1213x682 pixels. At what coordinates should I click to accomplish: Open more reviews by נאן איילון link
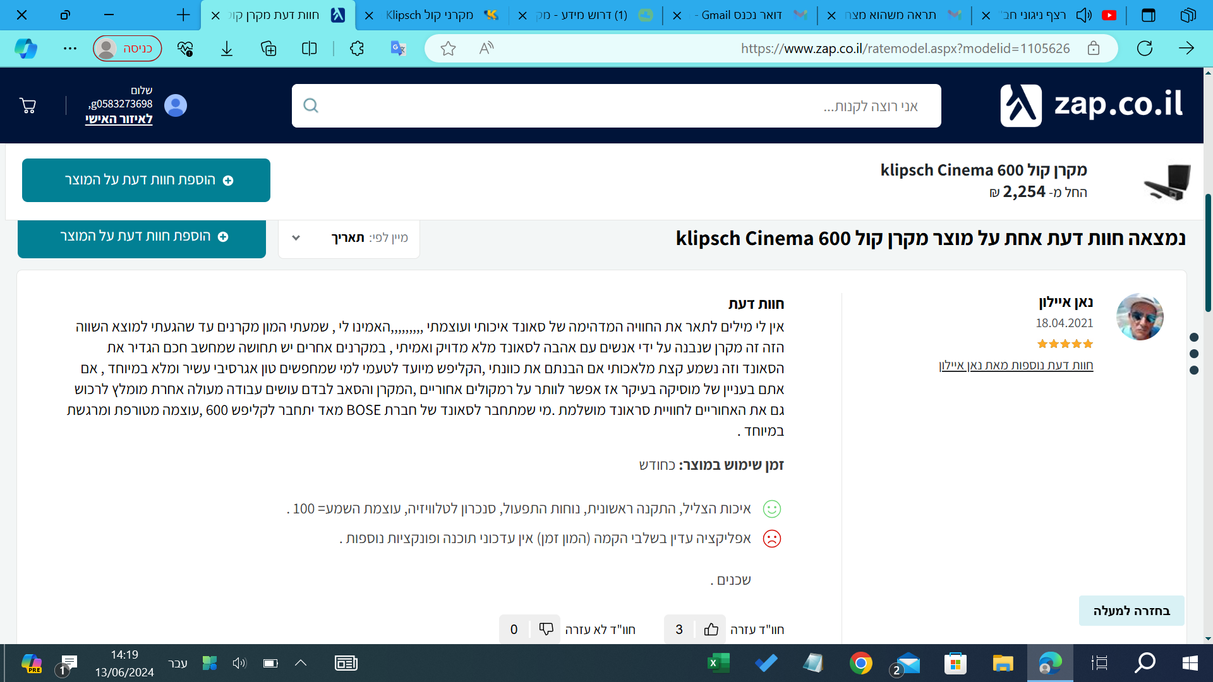pos(1017,366)
